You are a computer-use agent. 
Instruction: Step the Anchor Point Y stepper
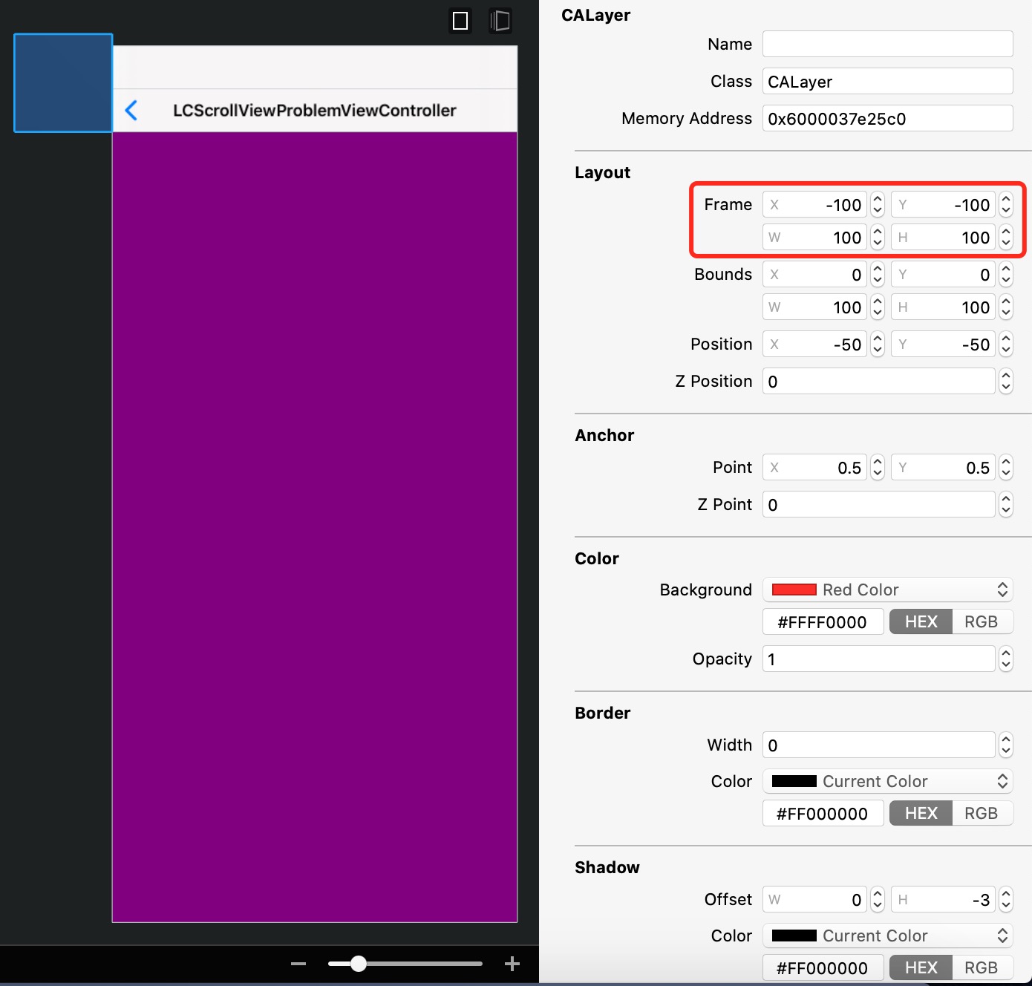click(1006, 467)
